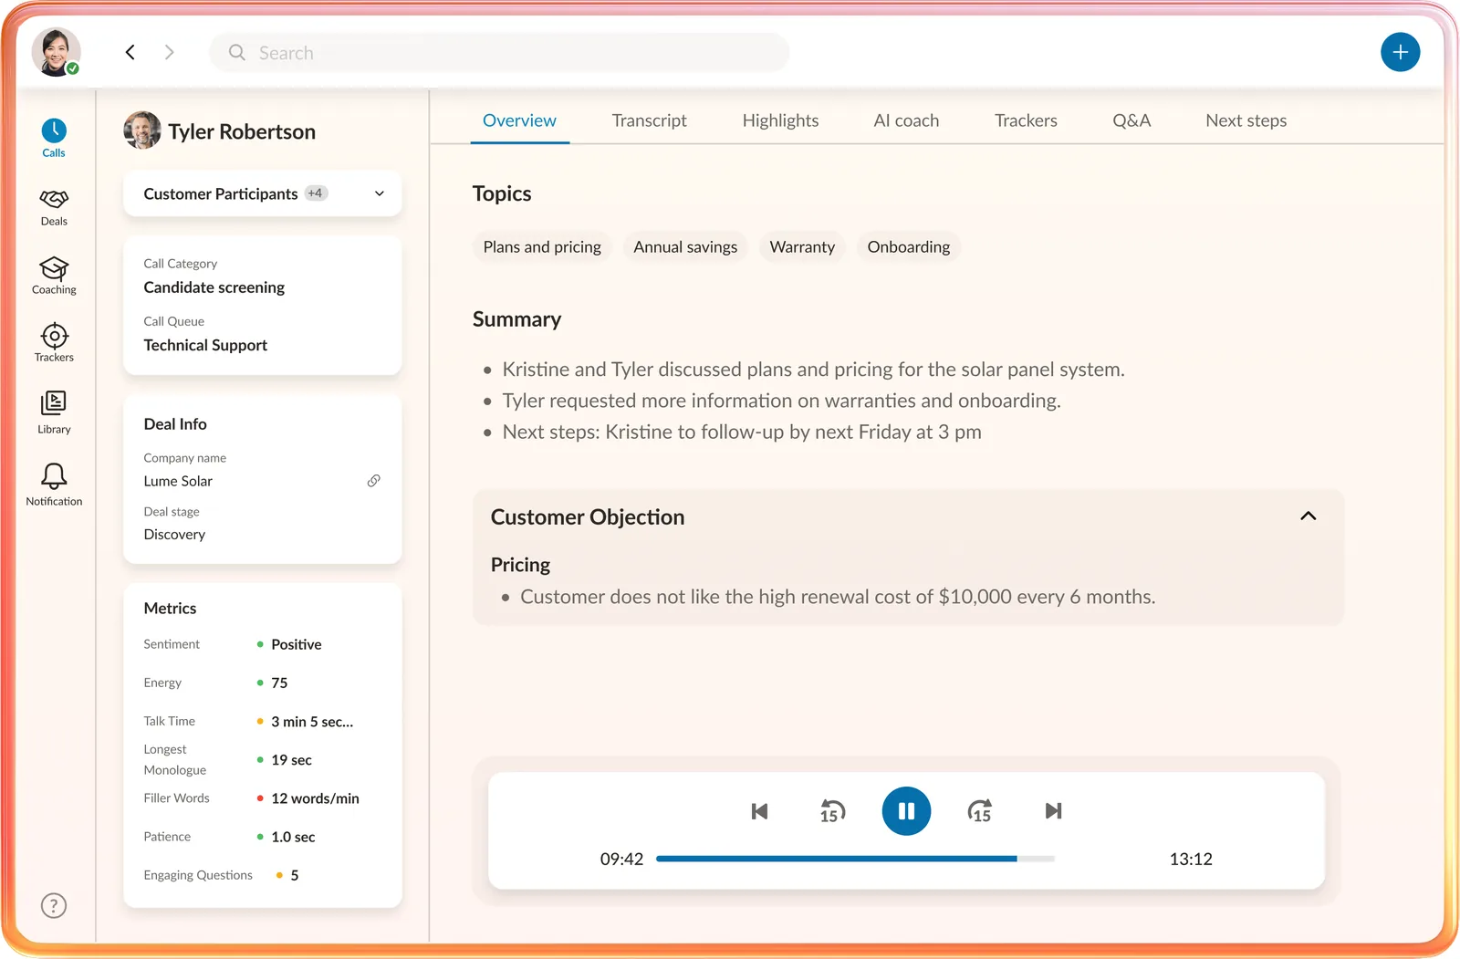Go to Coaching in sidebar
Viewport: 1460px width, 959px height.
pyautogui.click(x=54, y=276)
